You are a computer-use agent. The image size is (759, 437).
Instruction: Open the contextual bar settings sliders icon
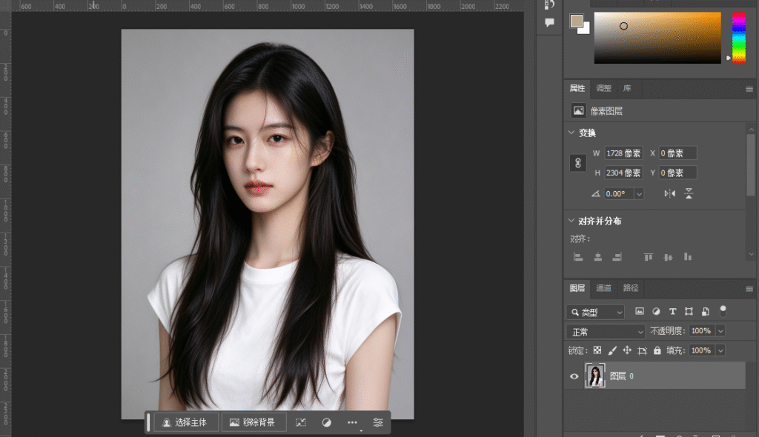click(378, 422)
